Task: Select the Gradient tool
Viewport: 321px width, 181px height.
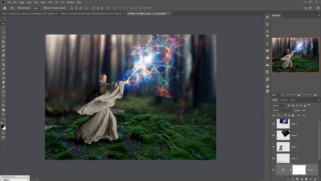Action: [4, 78]
